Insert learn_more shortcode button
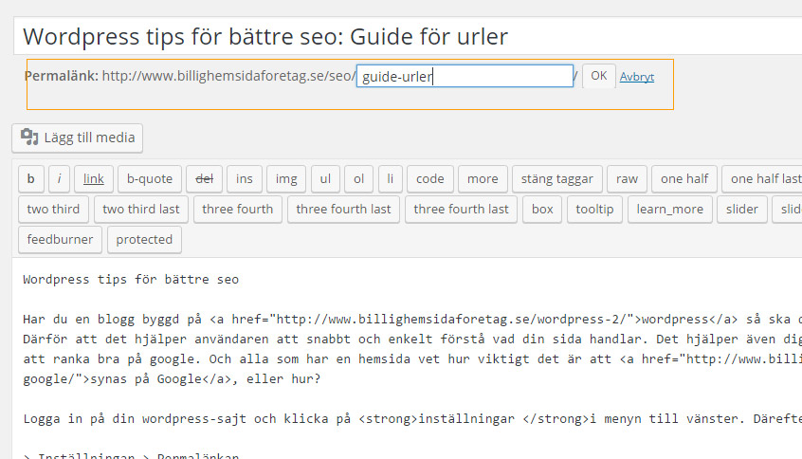The width and height of the screenshot is (802, 459). click(670, 210)
